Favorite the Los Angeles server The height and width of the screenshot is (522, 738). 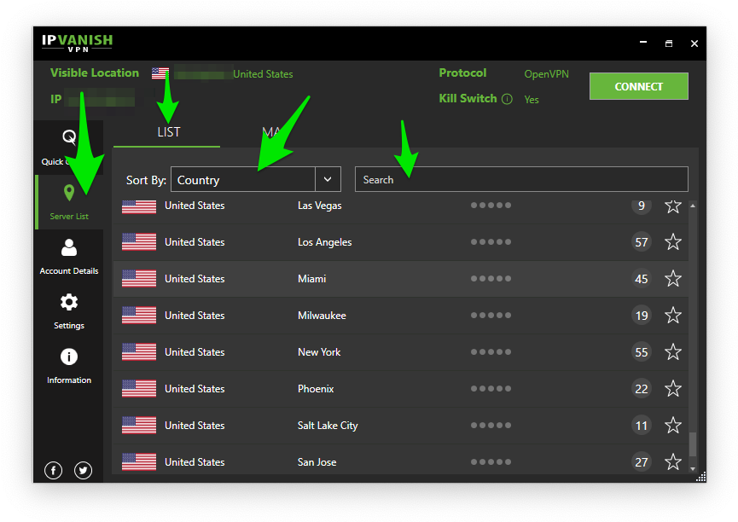click(673, 242)
